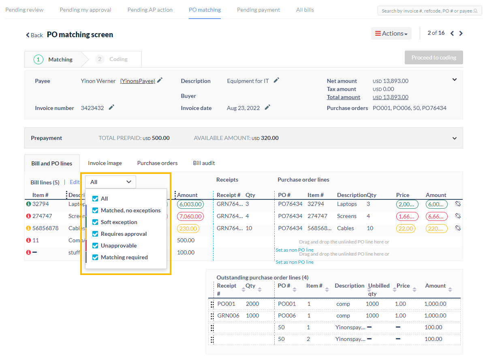The height and width of the screenshot is (362, 487).
Task: Click the red warning icon for item 11
Action: [28, 240]
